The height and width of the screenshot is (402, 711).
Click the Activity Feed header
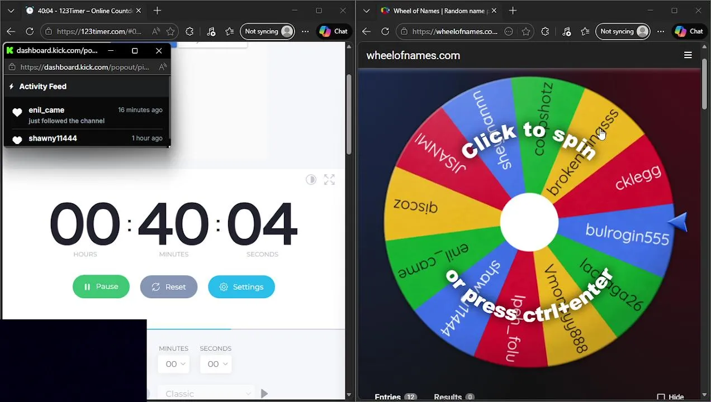(42, 87)
